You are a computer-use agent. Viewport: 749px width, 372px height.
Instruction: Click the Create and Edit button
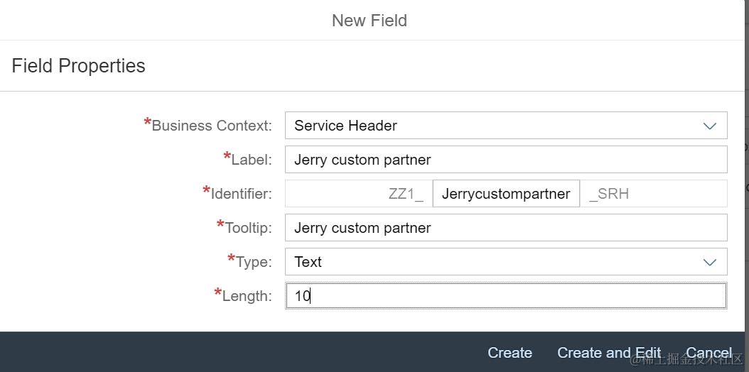(x=609, y=353)
